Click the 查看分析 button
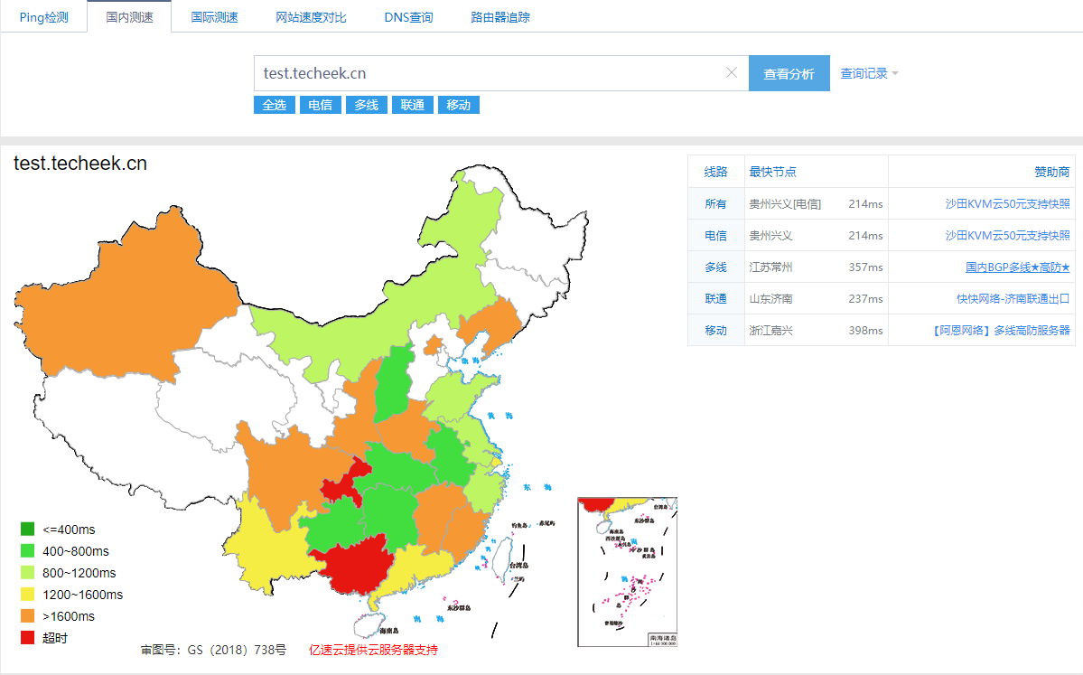Viewport: 1083px width, 675px height. click(789, 73)
